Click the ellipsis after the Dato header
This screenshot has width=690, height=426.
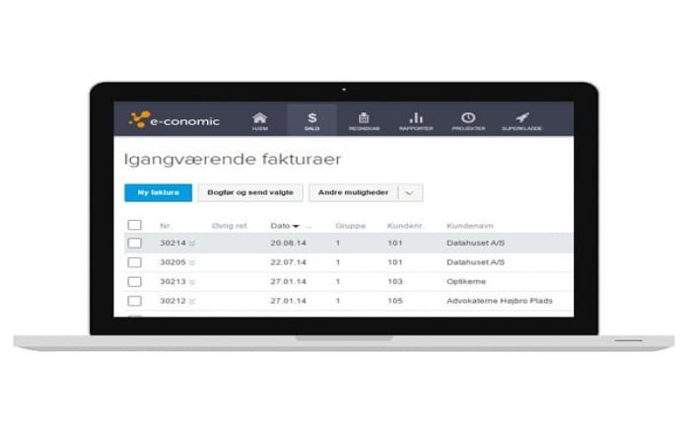[309, 227]
